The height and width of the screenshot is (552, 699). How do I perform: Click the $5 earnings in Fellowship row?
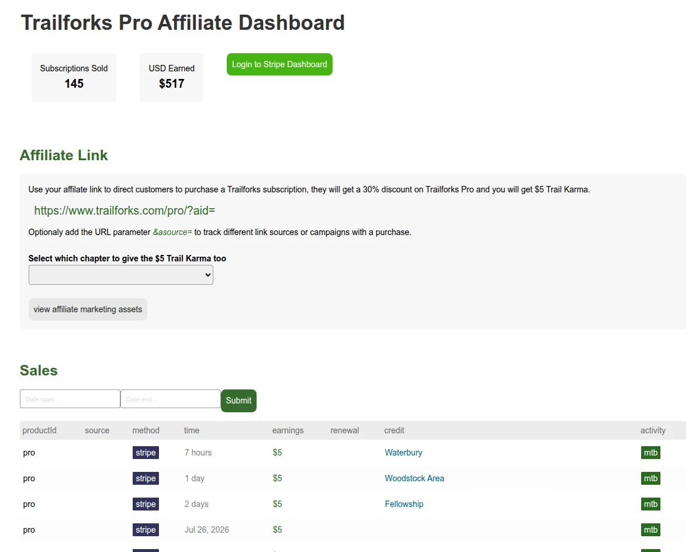pos(277,504)
